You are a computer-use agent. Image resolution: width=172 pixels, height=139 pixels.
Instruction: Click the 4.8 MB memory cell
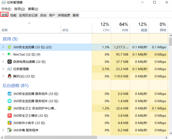tap(120, 123)
